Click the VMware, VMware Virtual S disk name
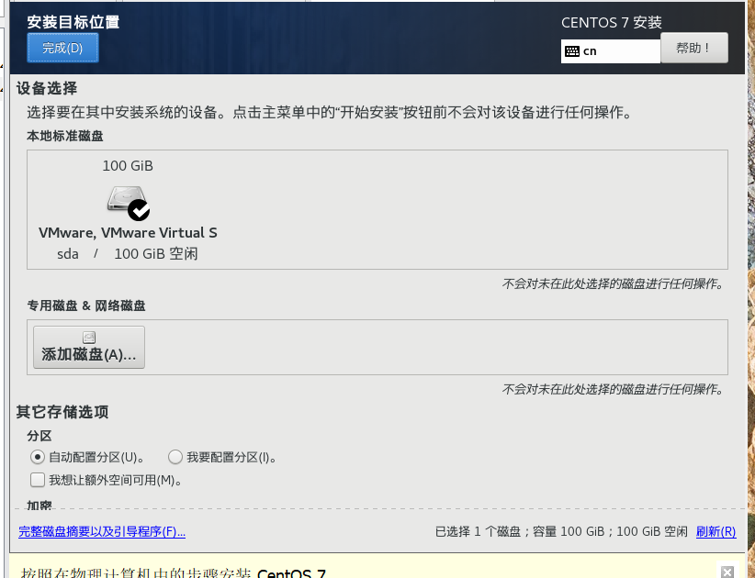Screen dimensions: 755x578 pos(128,233)
